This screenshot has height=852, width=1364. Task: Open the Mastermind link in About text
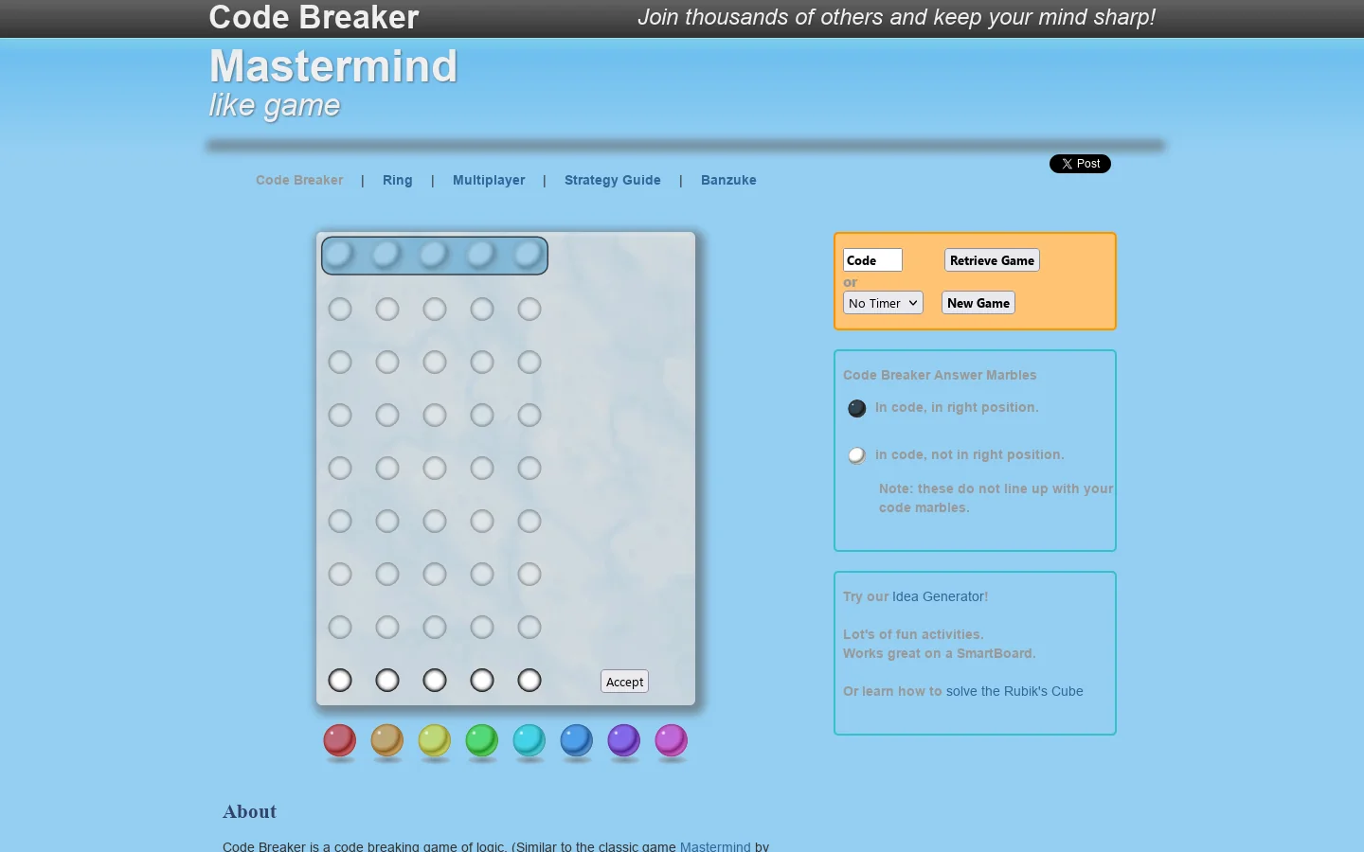715,846
